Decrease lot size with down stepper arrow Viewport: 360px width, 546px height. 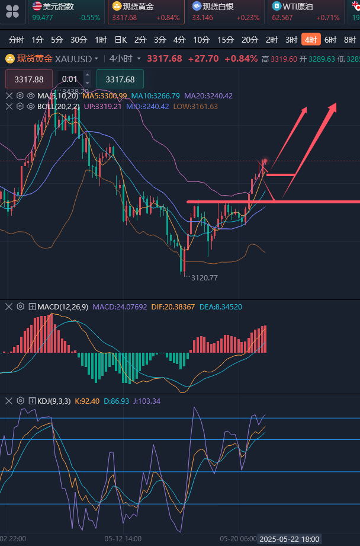click(87, 83)
